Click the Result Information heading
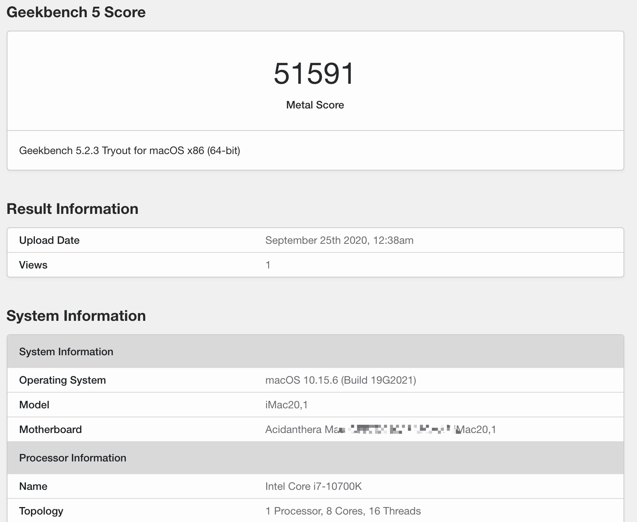The height and width of the screenshot is (522, 637). [73, 209]
